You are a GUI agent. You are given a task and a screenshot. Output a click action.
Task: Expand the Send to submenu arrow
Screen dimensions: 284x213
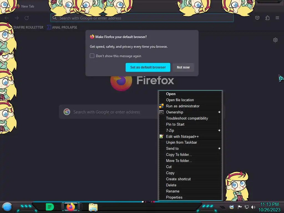219,148
